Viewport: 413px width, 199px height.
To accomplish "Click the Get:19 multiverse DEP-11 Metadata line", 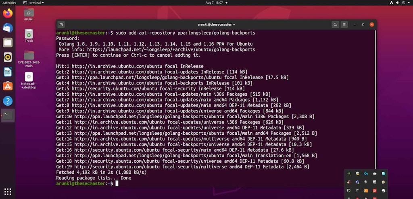I will pyautogui.click(x=183, y=167).
